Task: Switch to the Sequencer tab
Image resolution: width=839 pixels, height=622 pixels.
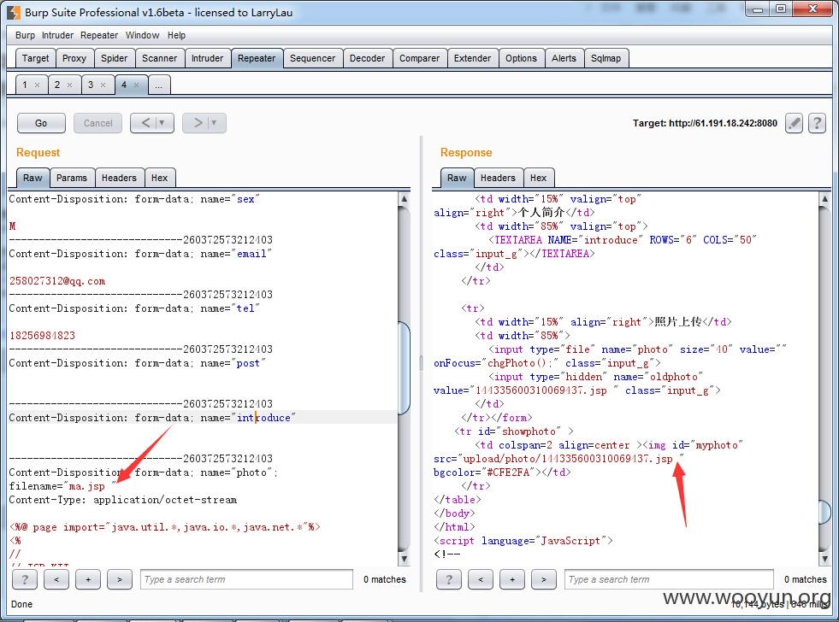Action: pos(312,58)
